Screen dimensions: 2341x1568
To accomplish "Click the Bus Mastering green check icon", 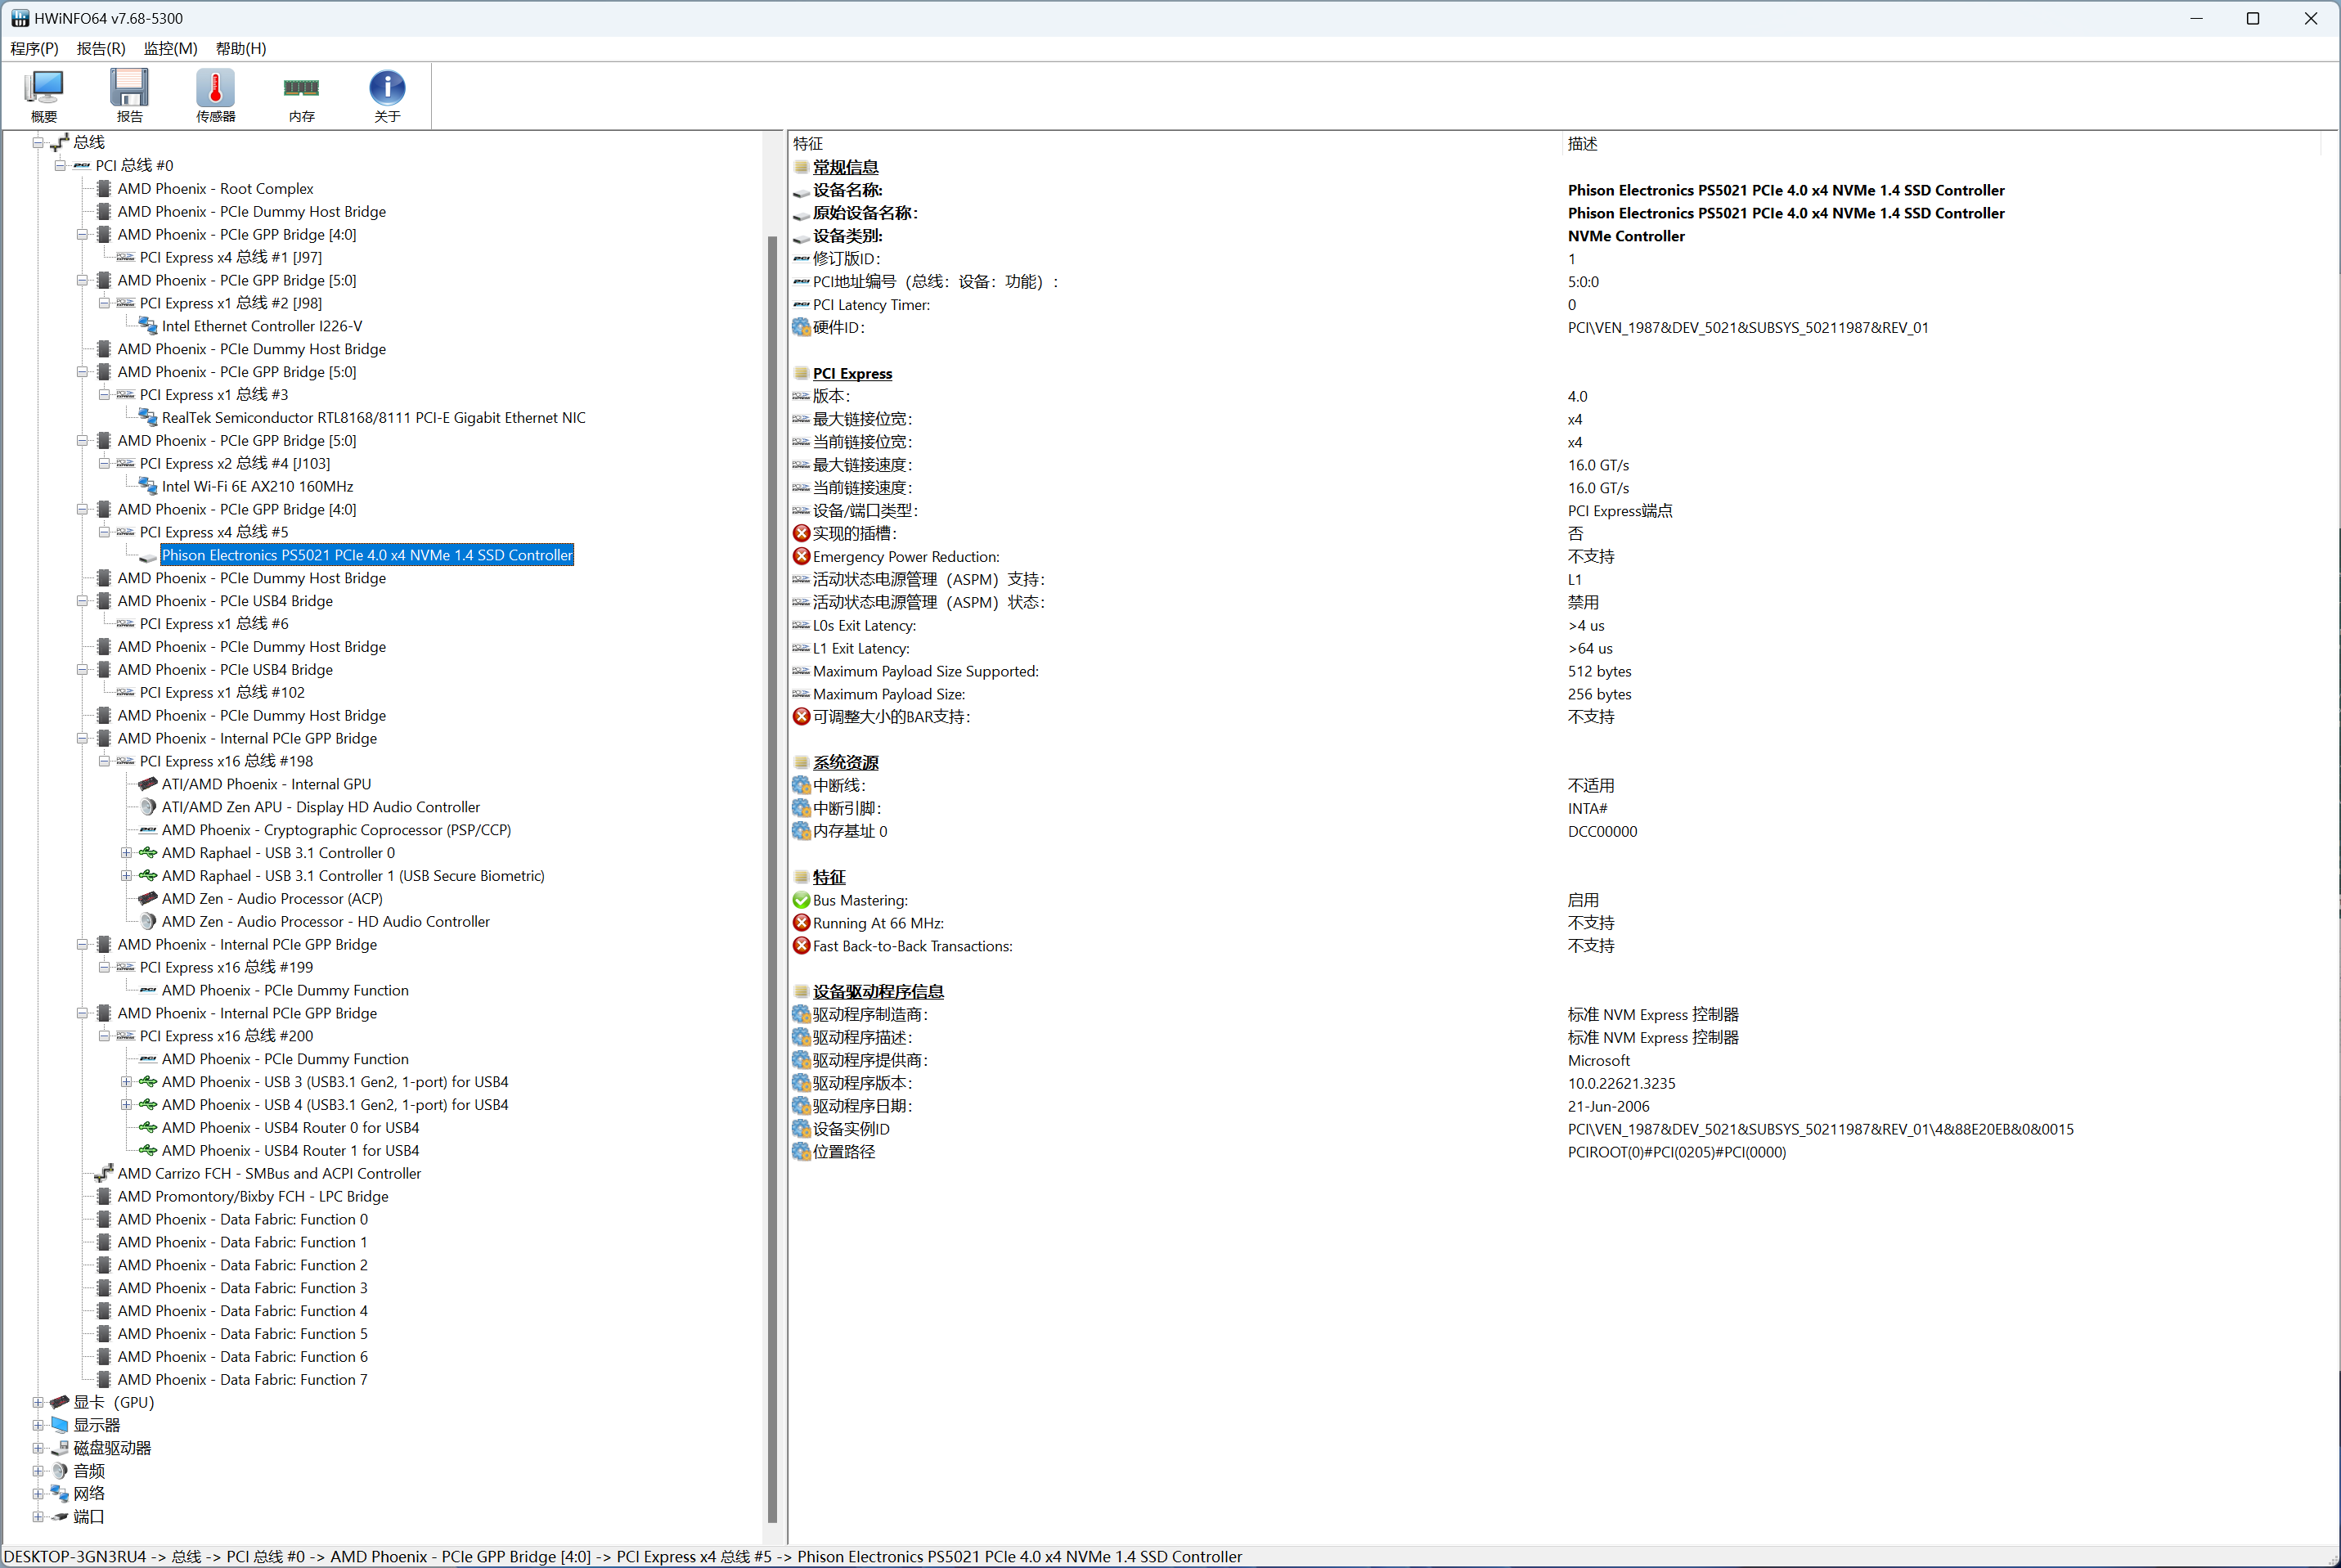I will [801, 900].
